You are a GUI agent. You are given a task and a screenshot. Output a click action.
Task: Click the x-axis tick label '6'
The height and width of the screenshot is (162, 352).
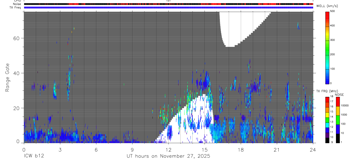[96, 149]
